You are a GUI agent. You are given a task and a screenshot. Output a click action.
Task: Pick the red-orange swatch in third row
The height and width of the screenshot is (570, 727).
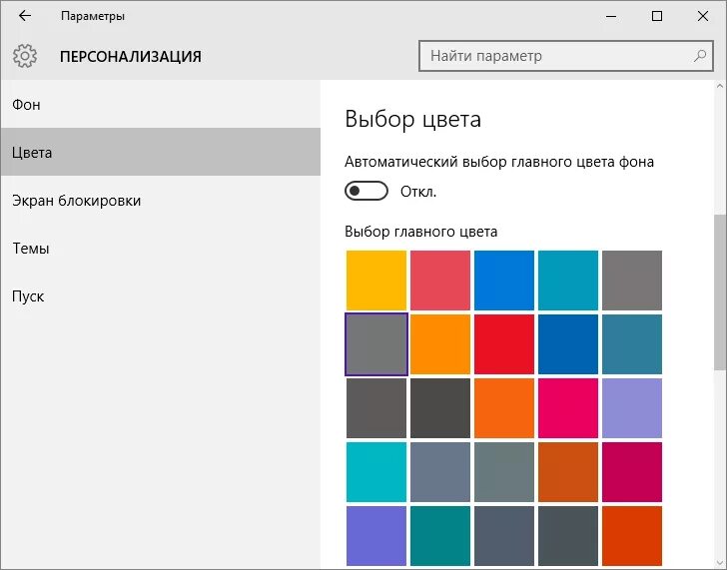coord(504,408)
